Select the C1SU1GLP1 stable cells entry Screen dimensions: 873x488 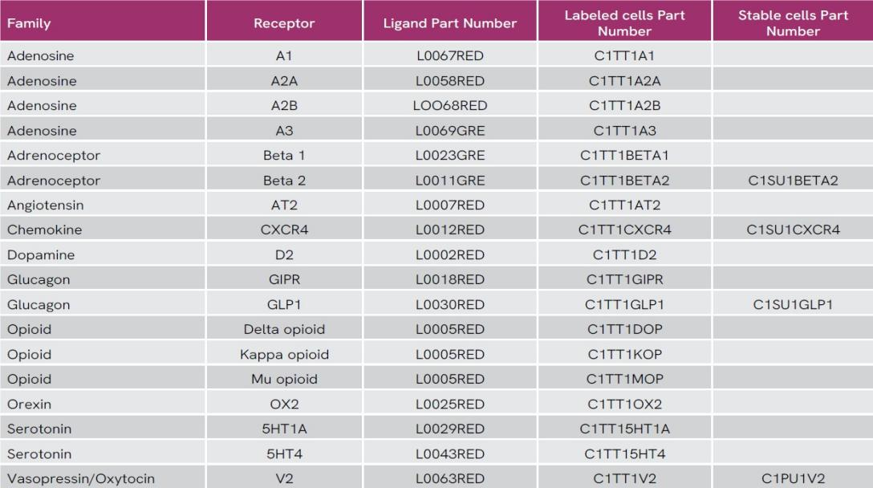click(x=793, y=305)
